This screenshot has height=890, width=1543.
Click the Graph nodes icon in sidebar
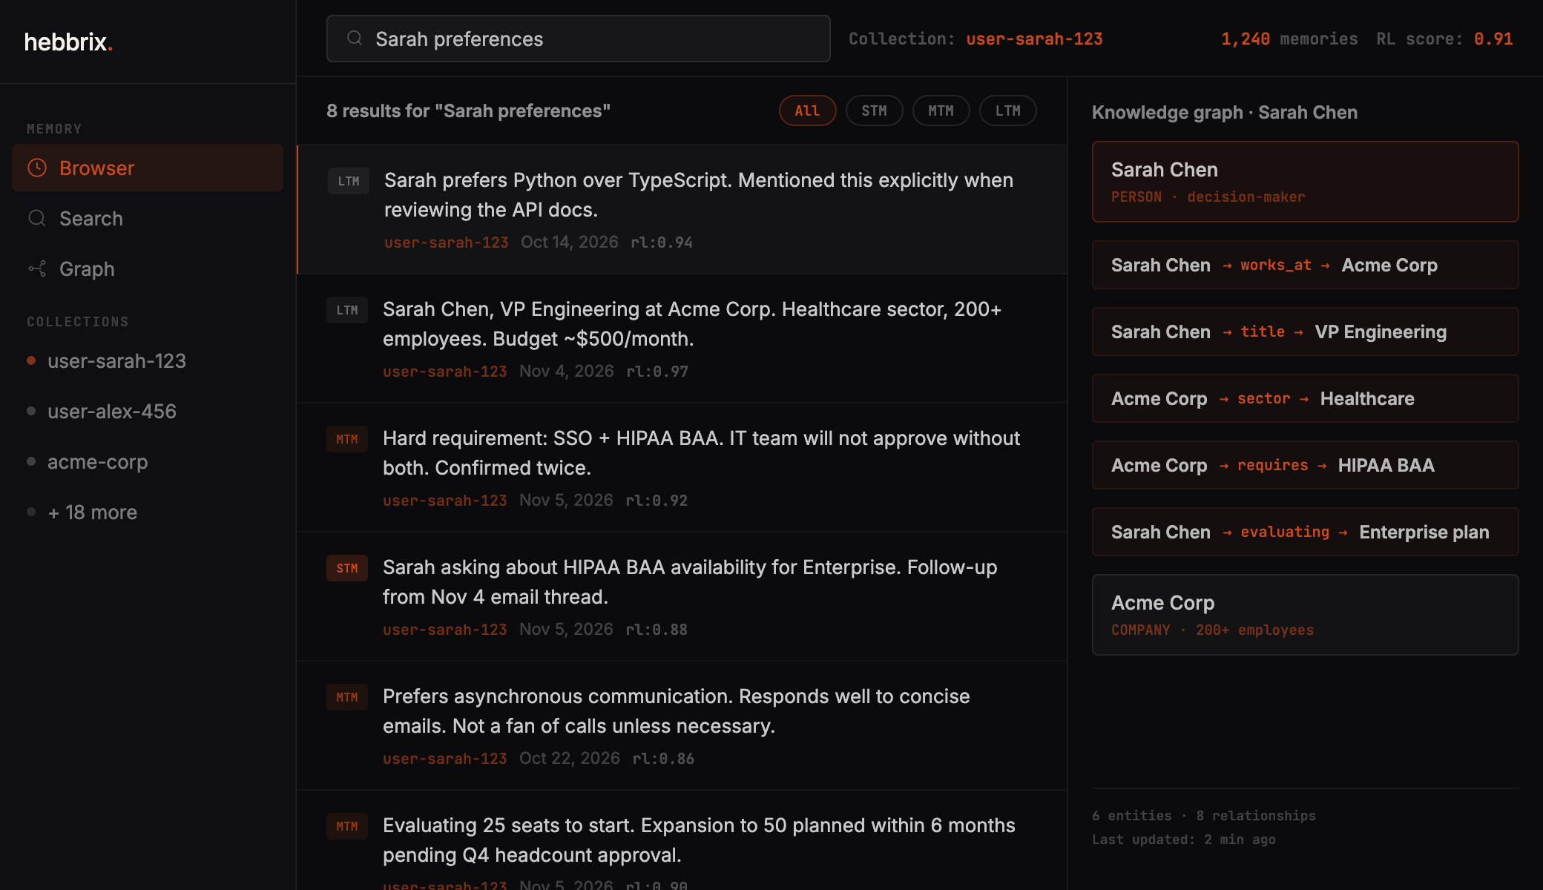click(37, 268)
